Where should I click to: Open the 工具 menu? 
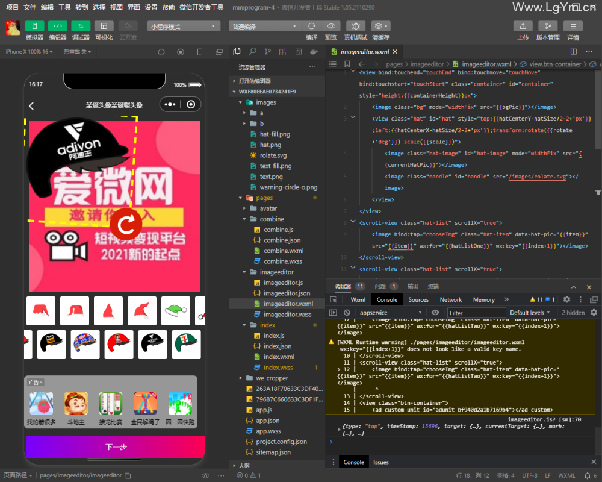(64, 7)
